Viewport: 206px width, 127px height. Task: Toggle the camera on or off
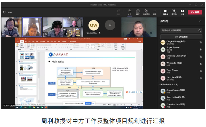[x=165, y=12]
